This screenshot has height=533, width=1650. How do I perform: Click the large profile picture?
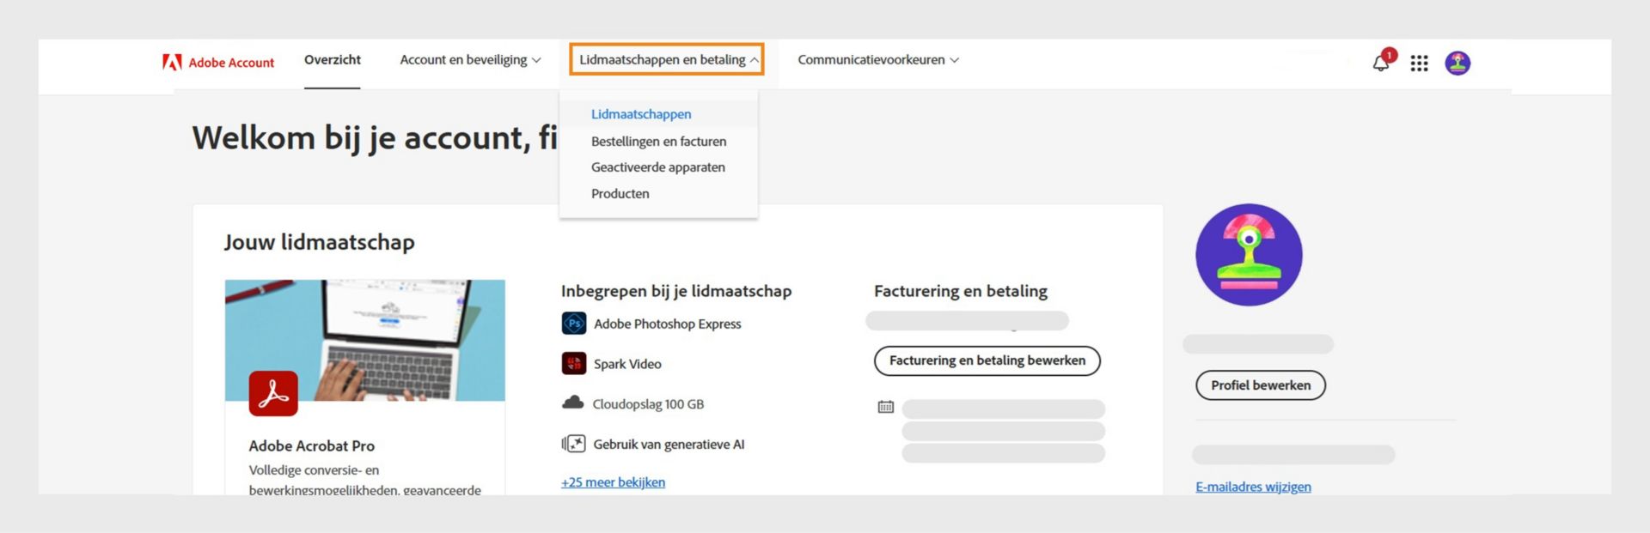click(x=1249, y=255)
